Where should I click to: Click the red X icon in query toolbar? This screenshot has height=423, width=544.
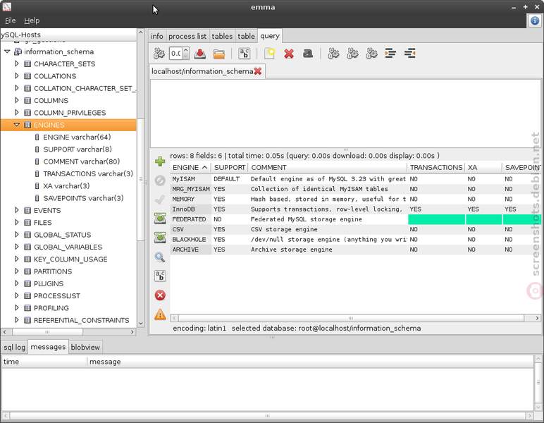tap(289, 54)
